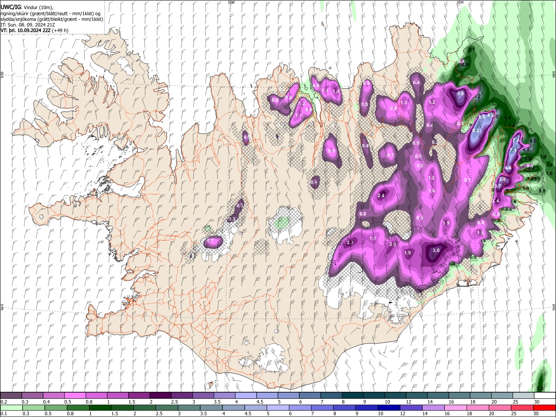
Task: Choose the snow legend swatch for 6–7
Action: 310,395
